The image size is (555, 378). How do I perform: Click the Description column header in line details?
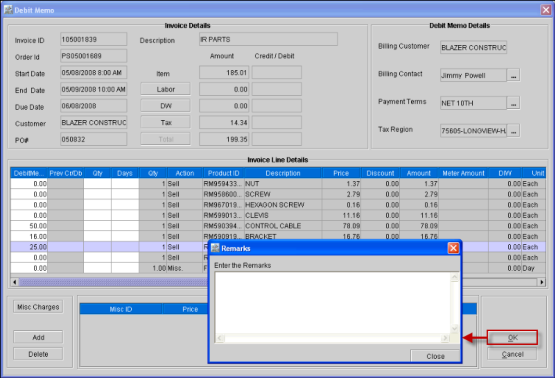pyautogui.click(x=283, y=173)
